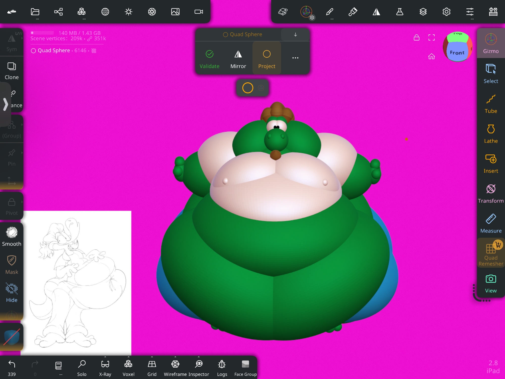Open the camera settings icon
505x379 pixels.
click(198, 12)
